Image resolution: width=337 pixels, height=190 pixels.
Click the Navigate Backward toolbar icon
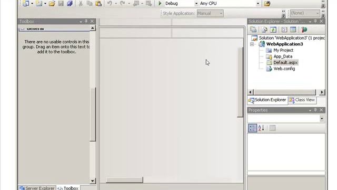pyautogui.click(x=136, y=4)
